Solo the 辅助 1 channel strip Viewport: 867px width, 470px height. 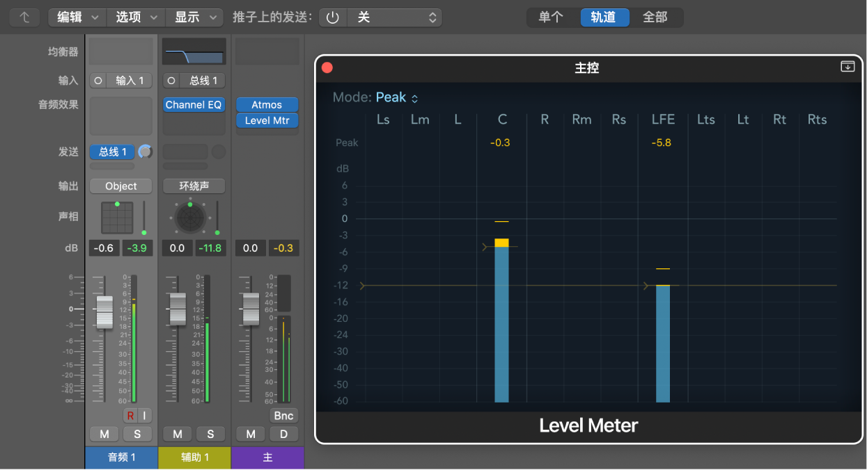click(x=210, y=434)
